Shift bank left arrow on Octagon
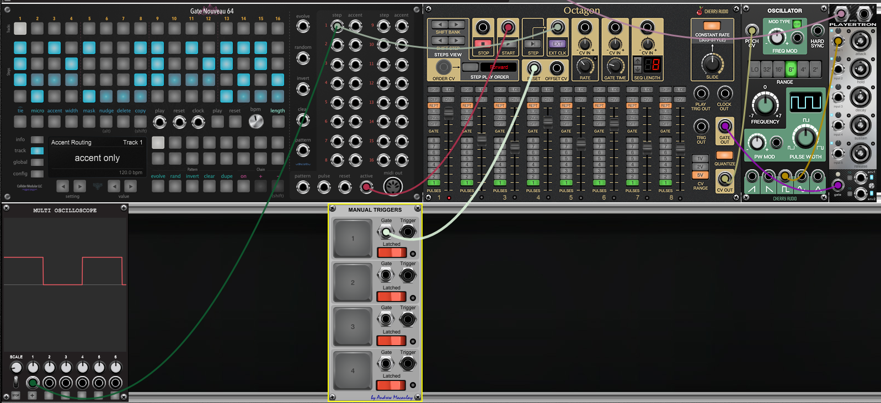The width and height of the screenshot is (881, 403). [440, 24]
